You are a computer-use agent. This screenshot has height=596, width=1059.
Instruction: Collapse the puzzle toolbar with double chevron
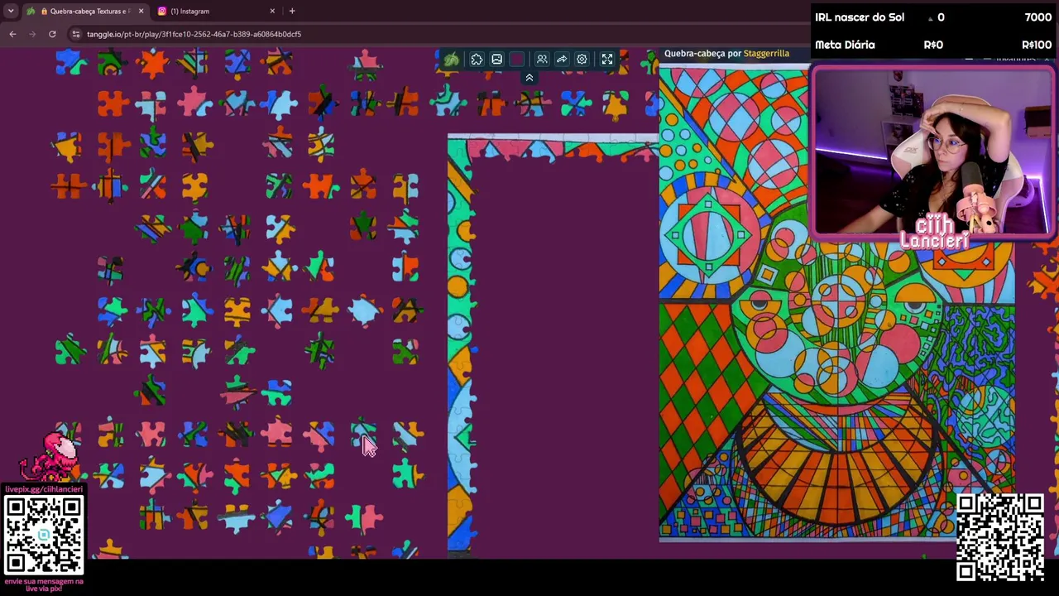(529, 78)
